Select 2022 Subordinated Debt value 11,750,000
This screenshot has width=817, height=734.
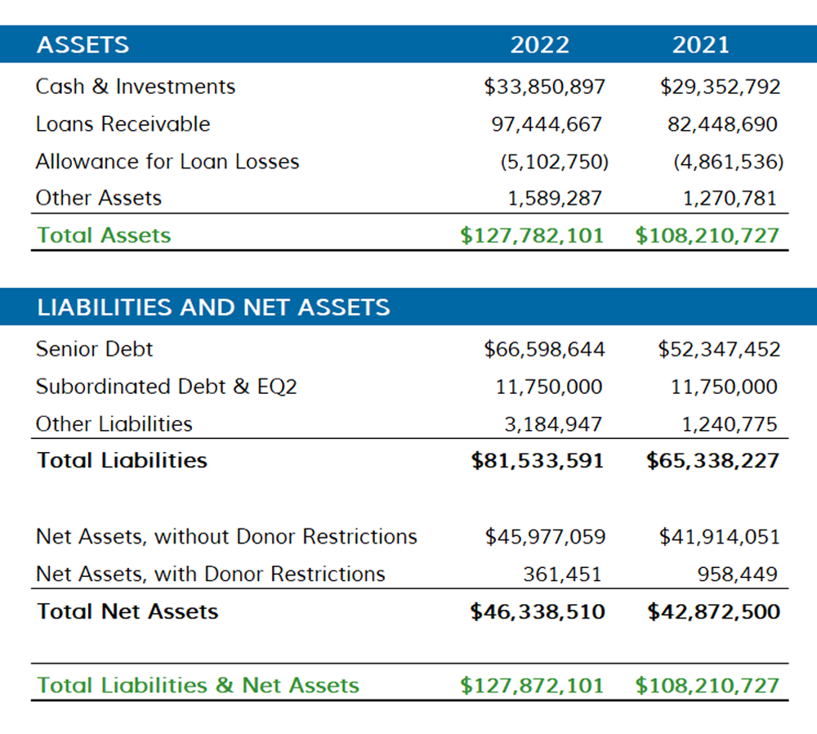(x=549, y=387)
